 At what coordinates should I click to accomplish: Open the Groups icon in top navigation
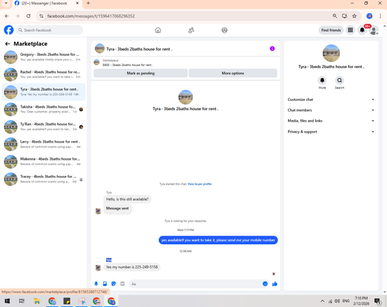[224, 30]
